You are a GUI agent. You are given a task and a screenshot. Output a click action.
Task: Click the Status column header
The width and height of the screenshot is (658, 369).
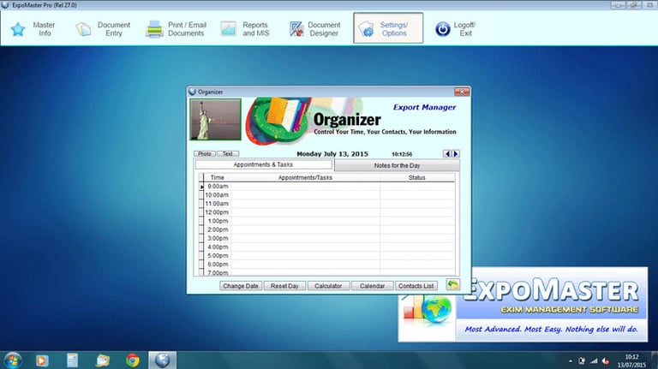point(417,177)
